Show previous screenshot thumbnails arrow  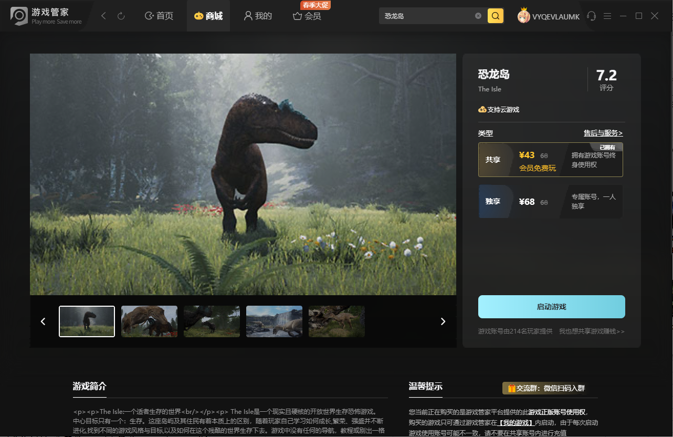[43, 321]
